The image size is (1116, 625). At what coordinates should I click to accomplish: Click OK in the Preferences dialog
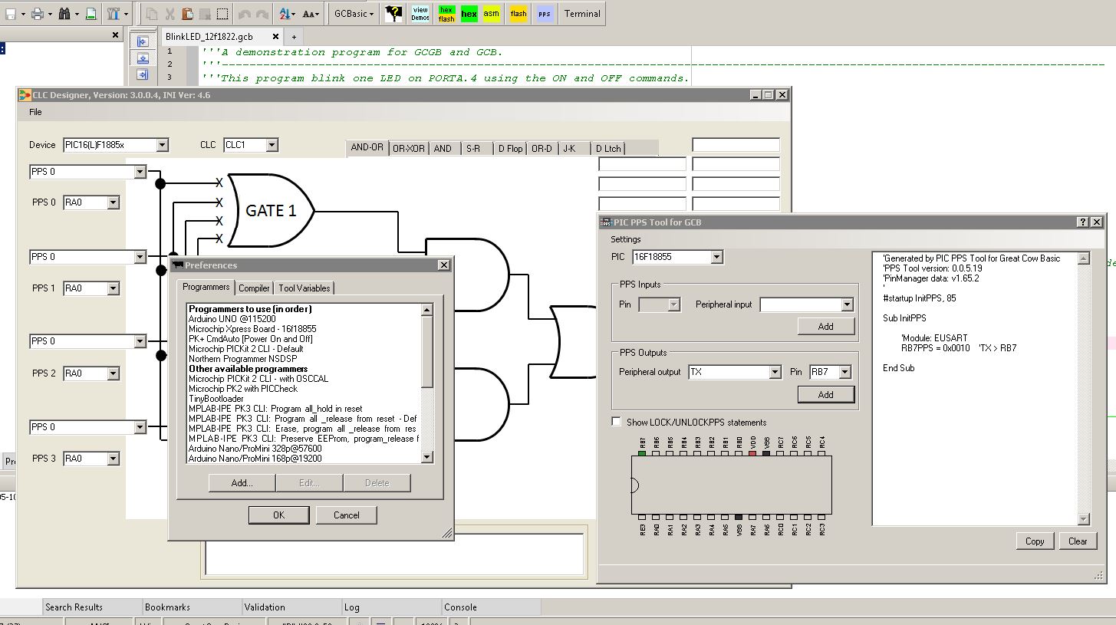pos(278,515)
